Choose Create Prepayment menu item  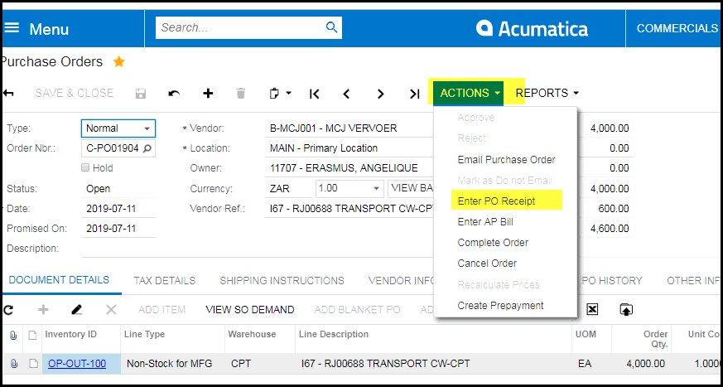point(500,306)
